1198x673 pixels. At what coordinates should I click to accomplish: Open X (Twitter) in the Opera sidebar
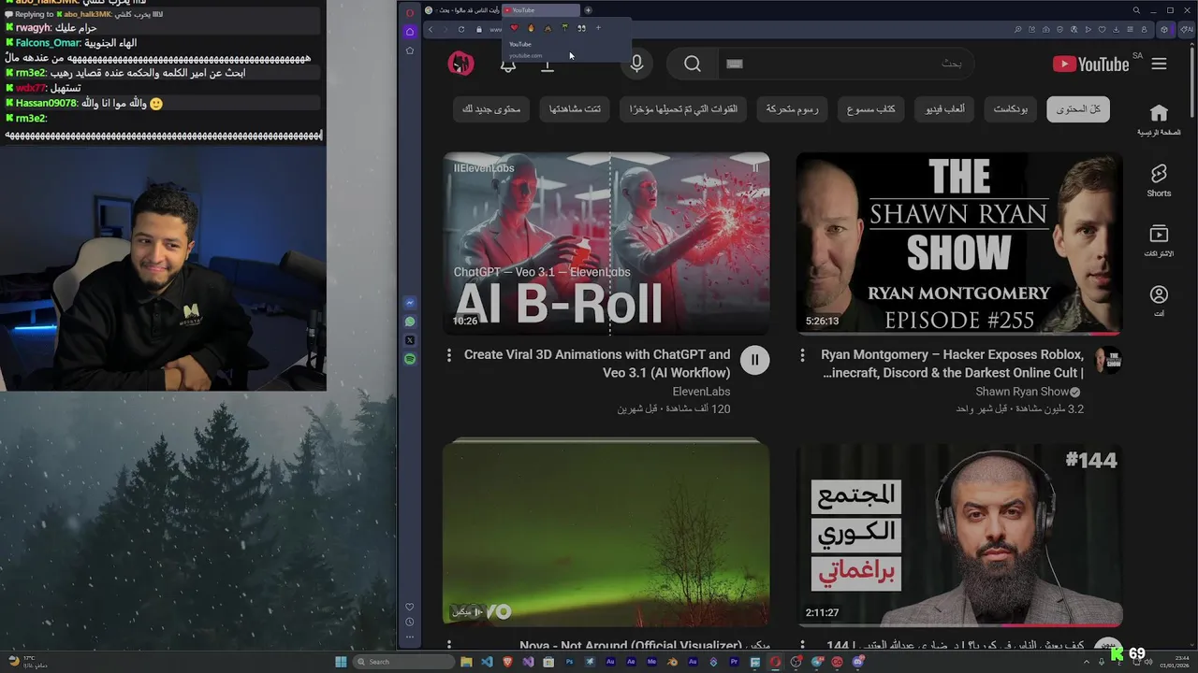410,340
